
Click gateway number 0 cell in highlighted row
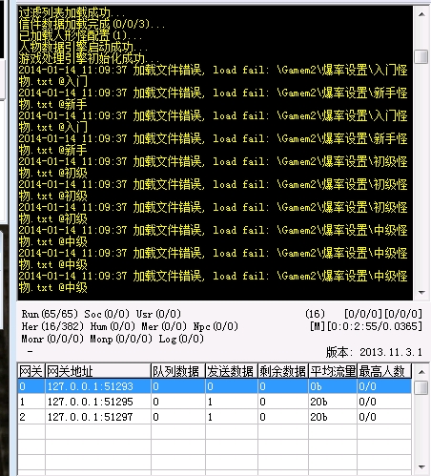tap(31, 386)
